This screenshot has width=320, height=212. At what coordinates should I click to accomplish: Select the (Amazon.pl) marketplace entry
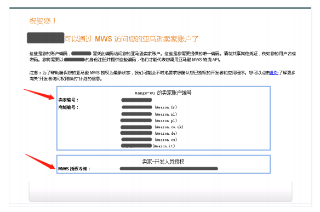tap(165, 121)
